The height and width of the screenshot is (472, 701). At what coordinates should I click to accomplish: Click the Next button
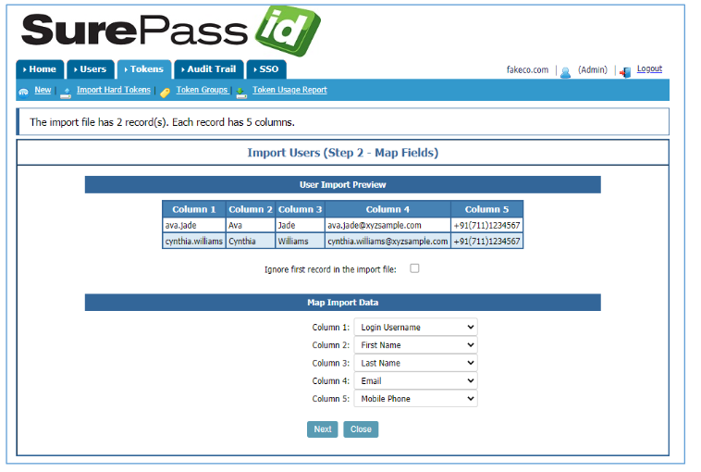(323, 429)
